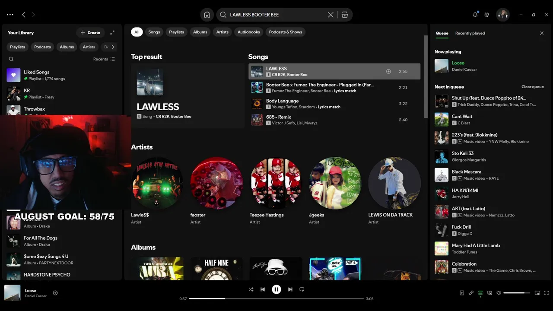Filter results by Podcasts & Shows
This screenshot has height=311, width=553.
pyautogui.click(x=286, y=32)
